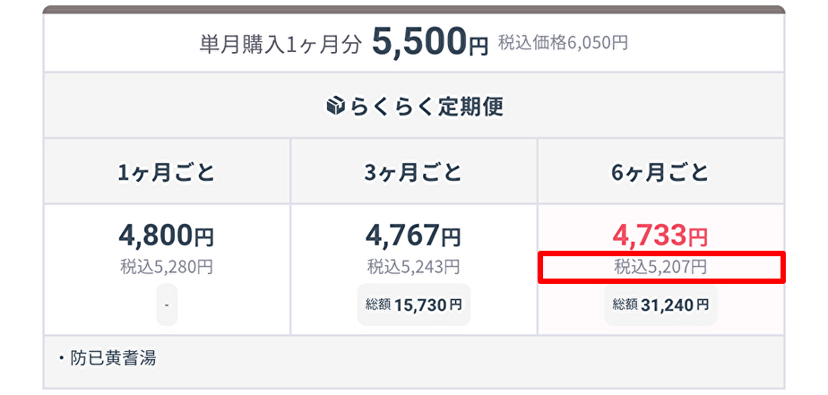Image resolution: width=828 pixels, height=395 pixels.
Task: Select the 3ヶ月ごと plan header
Action: 413,172
